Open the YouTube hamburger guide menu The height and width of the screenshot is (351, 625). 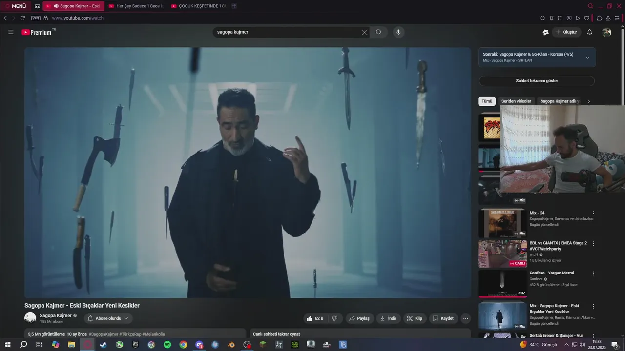[x=11, y=32]
